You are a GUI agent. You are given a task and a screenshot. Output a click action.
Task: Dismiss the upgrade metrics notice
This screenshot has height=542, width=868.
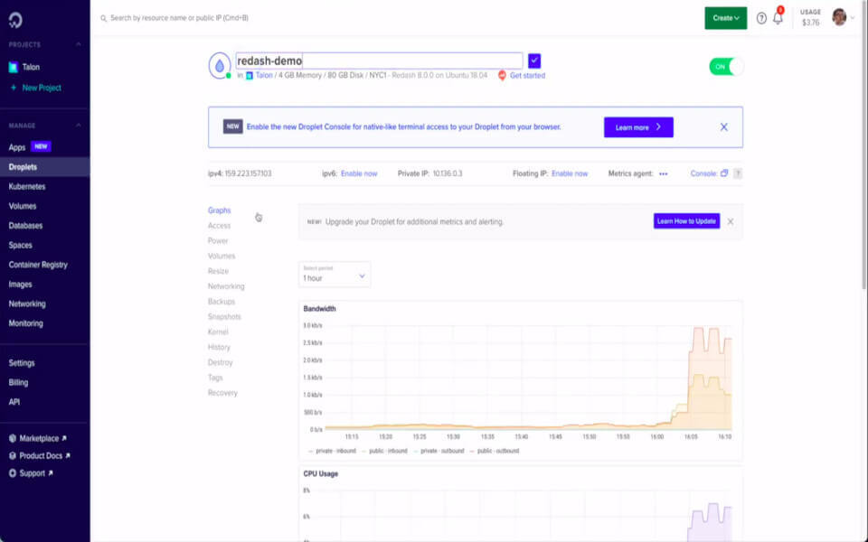pos(731,221)
